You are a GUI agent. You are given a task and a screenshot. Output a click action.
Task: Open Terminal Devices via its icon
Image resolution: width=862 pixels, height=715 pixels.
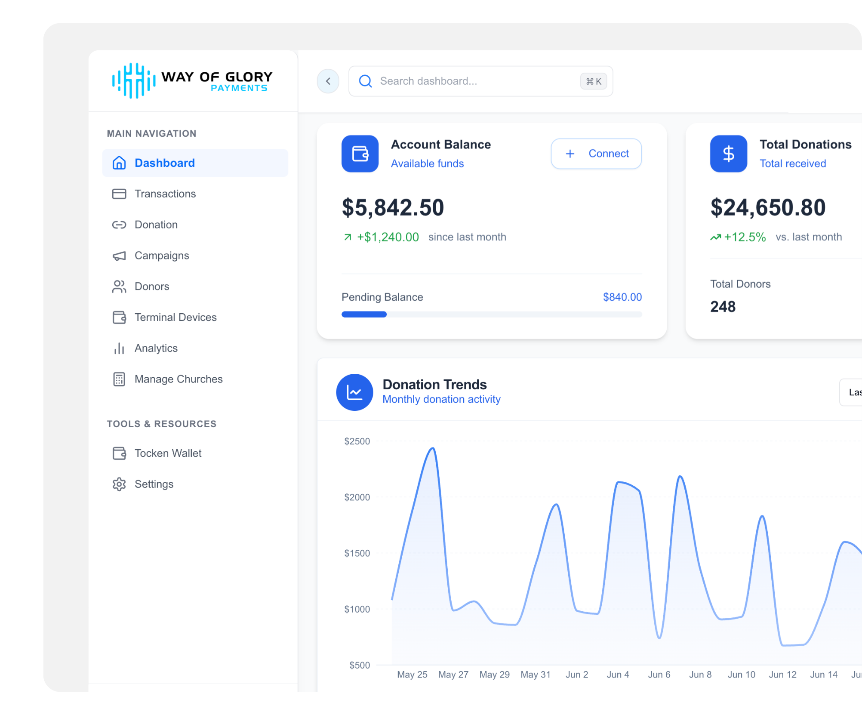(x=119, y=317)
